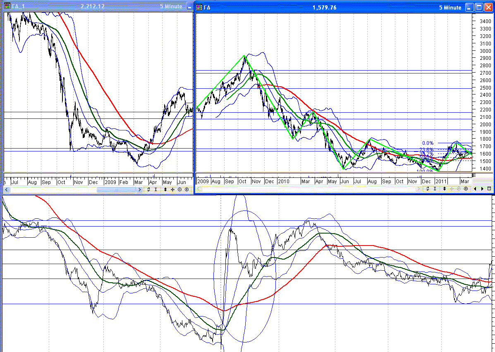Zoom in on the ΓΔ_1 chart

click(x=187, y=189)
